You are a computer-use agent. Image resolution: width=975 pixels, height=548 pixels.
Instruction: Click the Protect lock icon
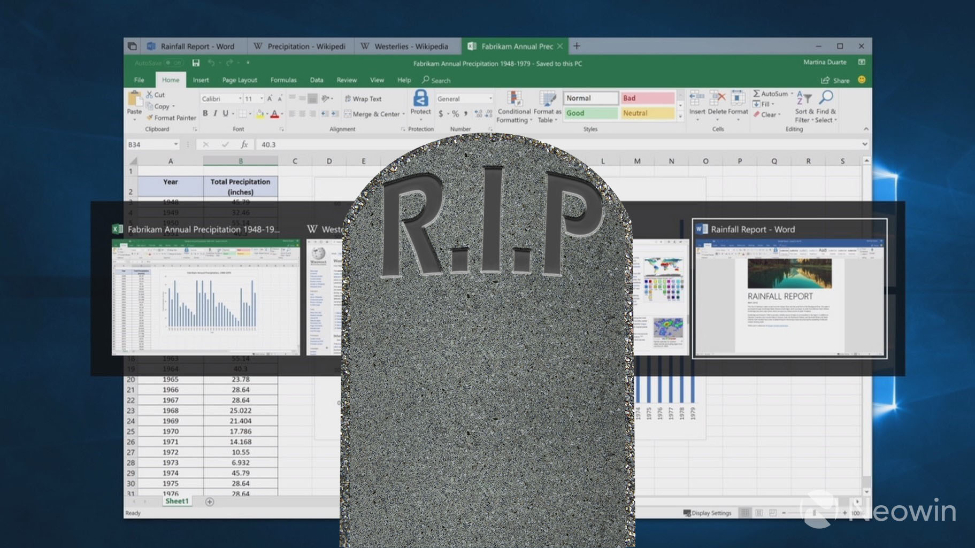[420, 98]
